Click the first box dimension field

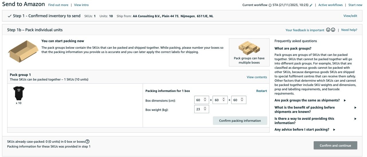tap(201, 100)
